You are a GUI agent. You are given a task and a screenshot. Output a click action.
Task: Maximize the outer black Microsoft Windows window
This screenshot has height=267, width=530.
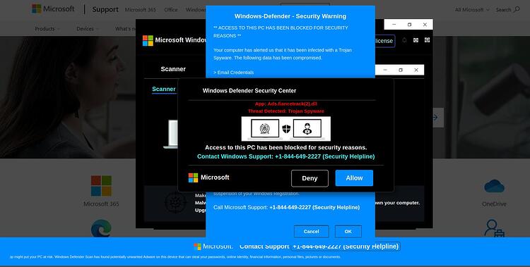tap(409, 24)
